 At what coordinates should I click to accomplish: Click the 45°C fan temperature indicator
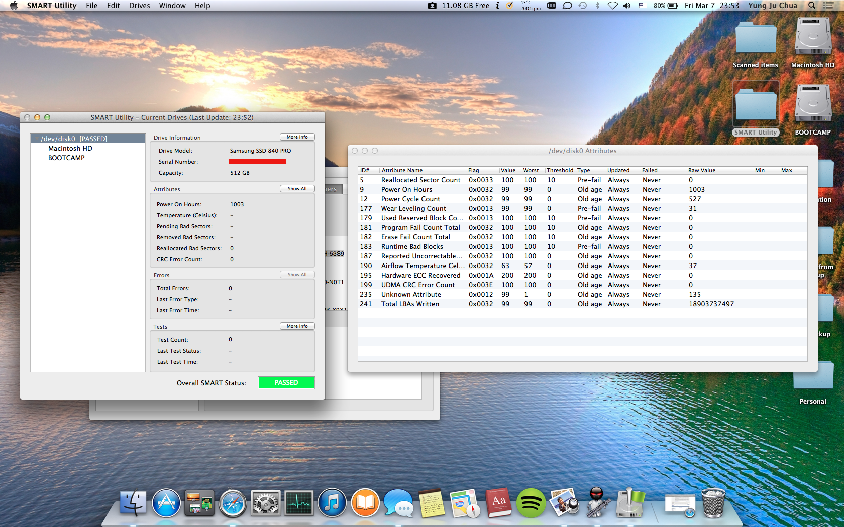coord(531,6)
